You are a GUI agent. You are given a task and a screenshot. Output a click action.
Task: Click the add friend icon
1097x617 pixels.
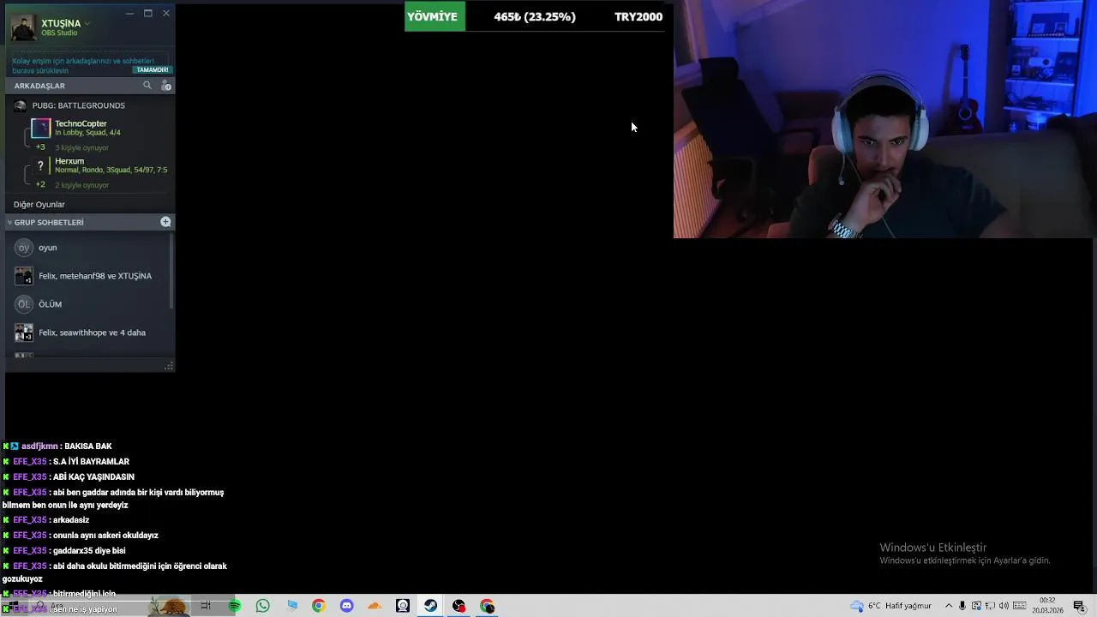click(166, 86)
